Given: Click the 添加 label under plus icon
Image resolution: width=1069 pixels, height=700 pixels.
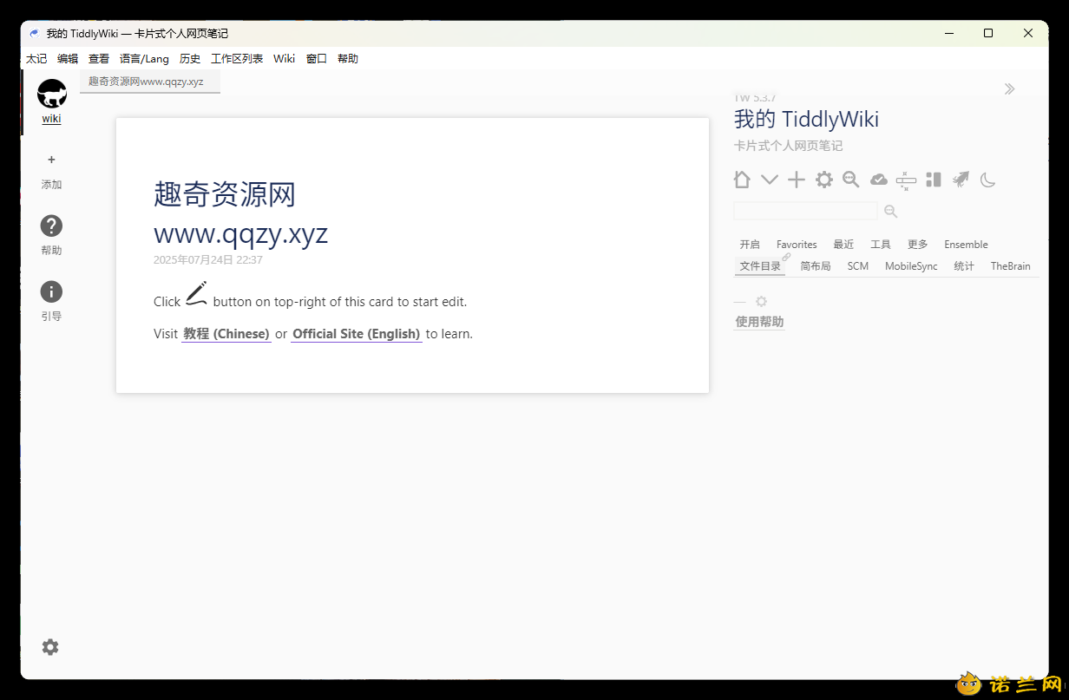Looking at the screenshot, I should [51, 185].
